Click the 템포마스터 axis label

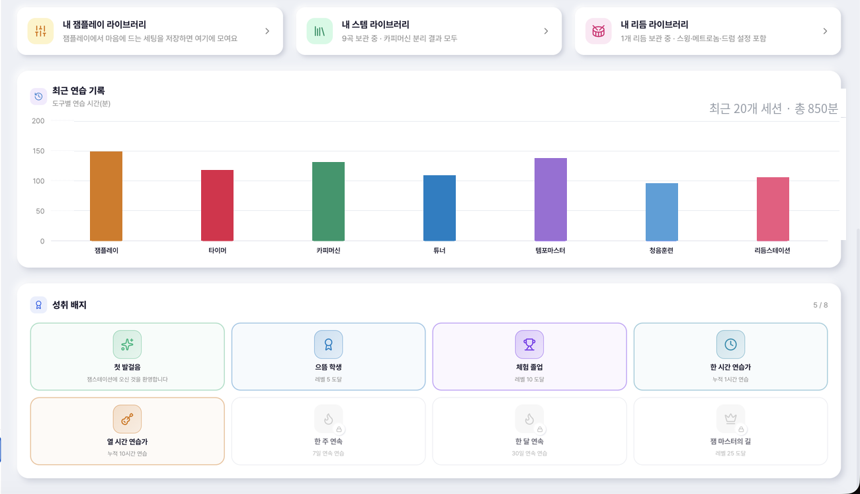pos(550,251)
